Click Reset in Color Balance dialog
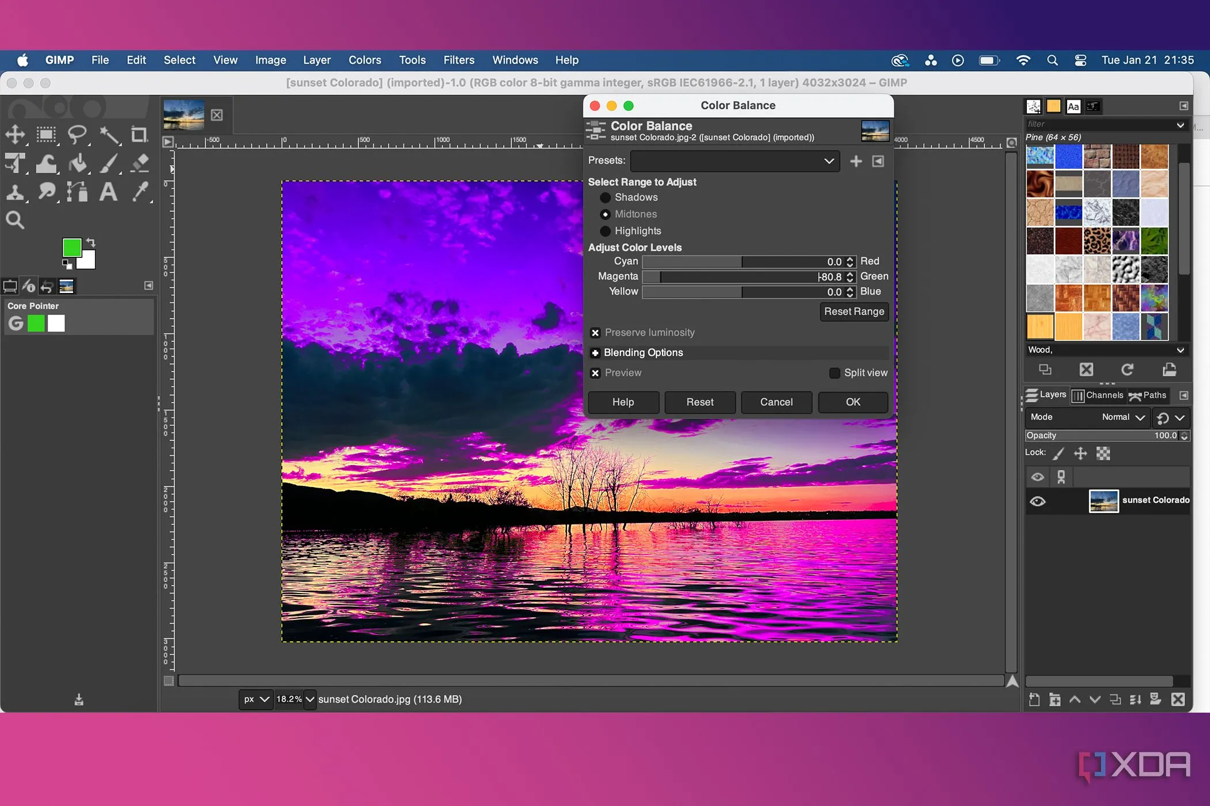1210x806 pixels. pos(699,402)
